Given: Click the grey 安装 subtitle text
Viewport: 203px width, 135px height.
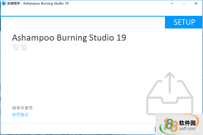Looking at the screenshot, I should [x=20, y=48].
